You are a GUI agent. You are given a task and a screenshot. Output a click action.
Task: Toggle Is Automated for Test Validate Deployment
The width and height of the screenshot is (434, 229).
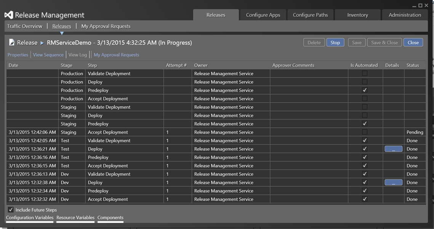tap(365, 140)
